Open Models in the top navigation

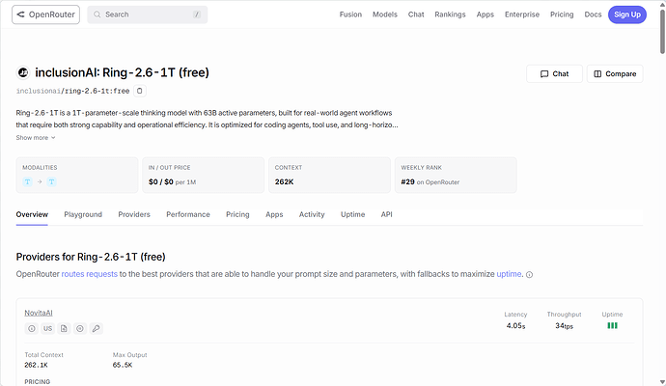(385, 14)
